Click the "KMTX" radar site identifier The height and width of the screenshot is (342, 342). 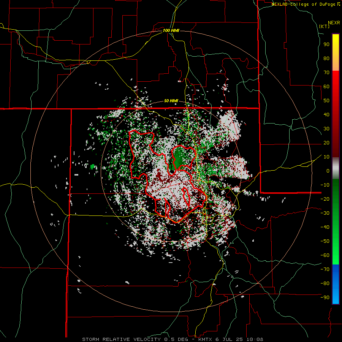pyautogui.click(x=206, y=339)
